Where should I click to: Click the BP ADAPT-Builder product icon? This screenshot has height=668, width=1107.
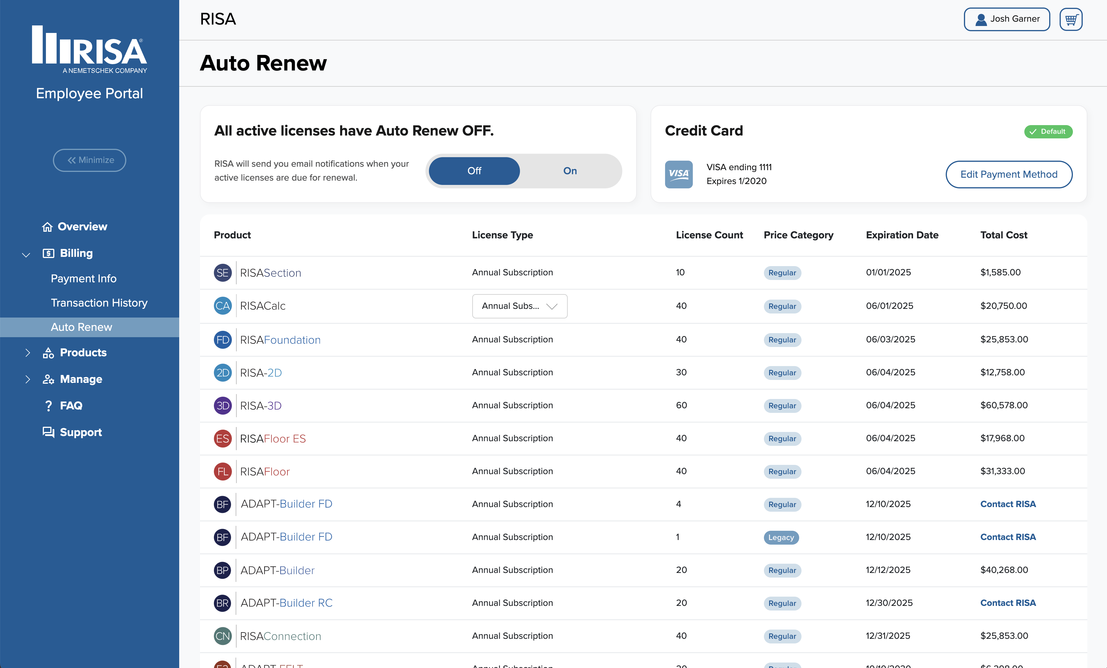(222, 570)
